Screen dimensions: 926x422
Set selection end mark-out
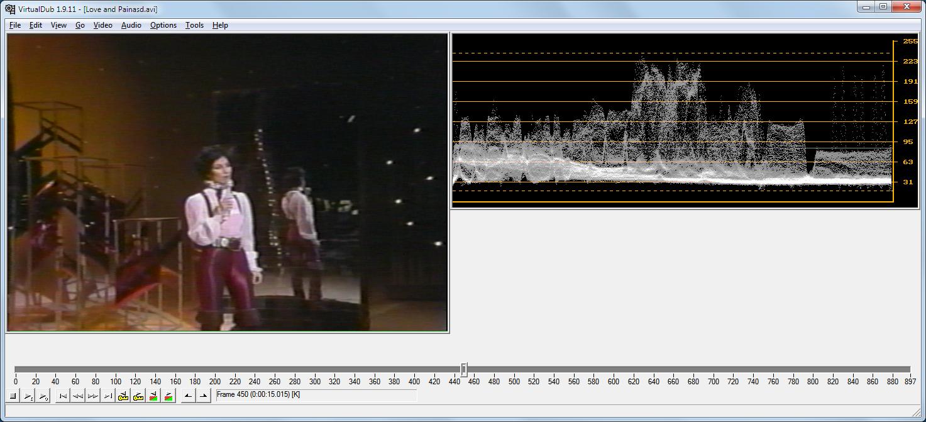pos(203,396)
